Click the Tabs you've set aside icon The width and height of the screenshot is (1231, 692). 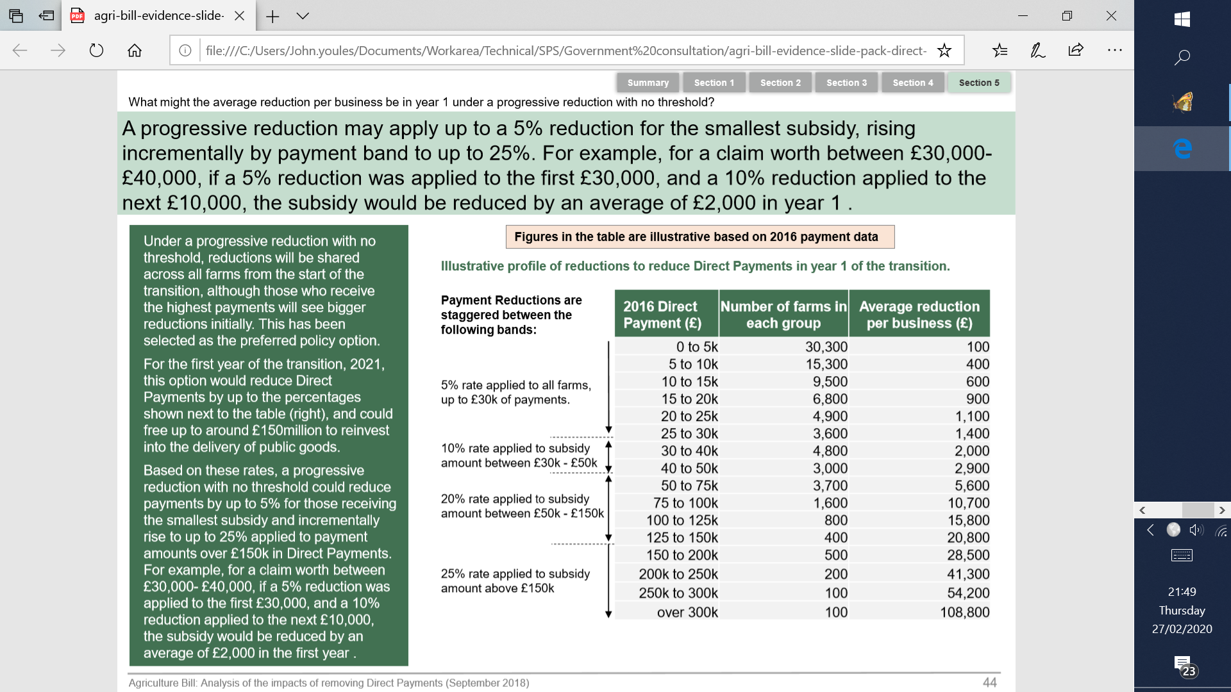(15, 16)
